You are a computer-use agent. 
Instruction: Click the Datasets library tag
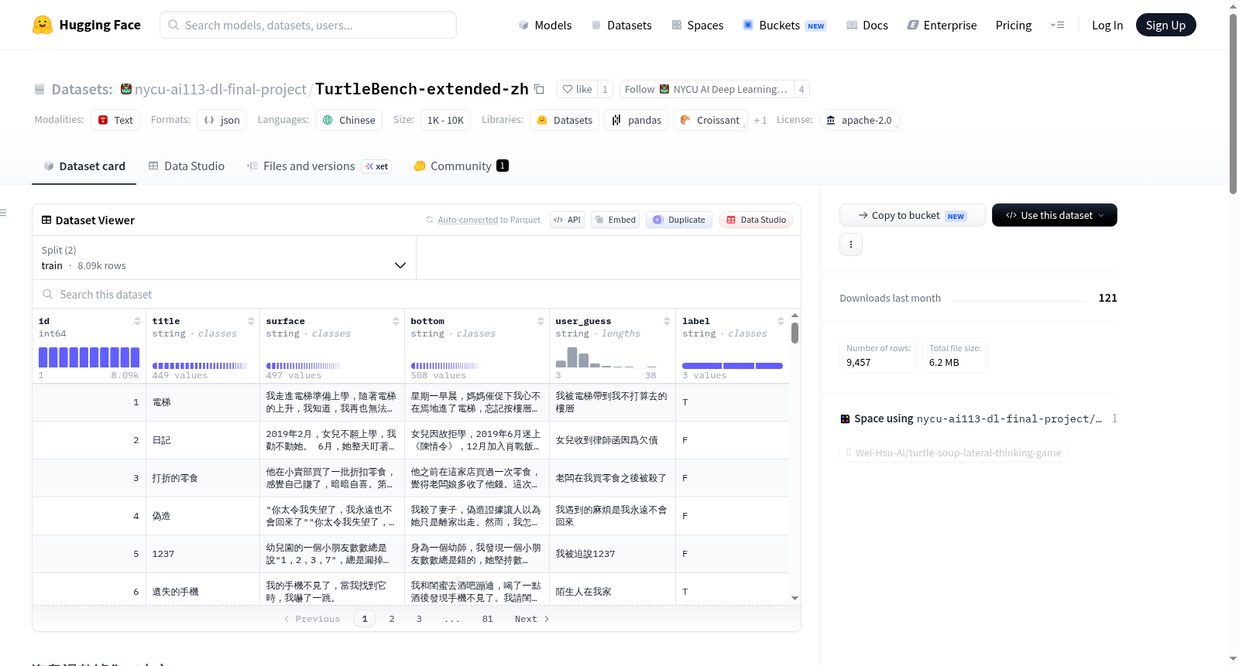pyautogui.click(x=565, y=120)
